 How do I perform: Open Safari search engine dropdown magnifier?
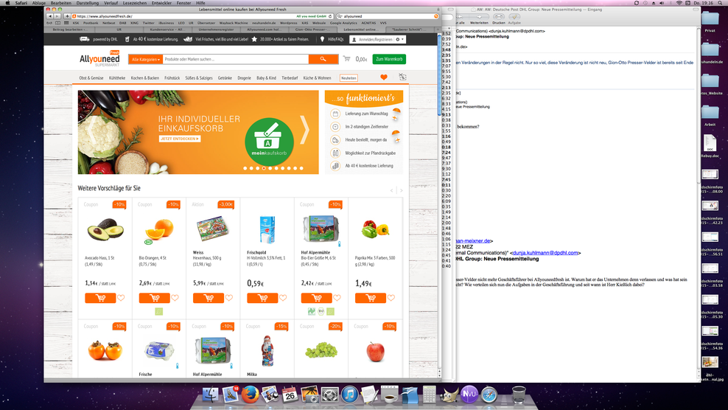[x=340, y=16]
